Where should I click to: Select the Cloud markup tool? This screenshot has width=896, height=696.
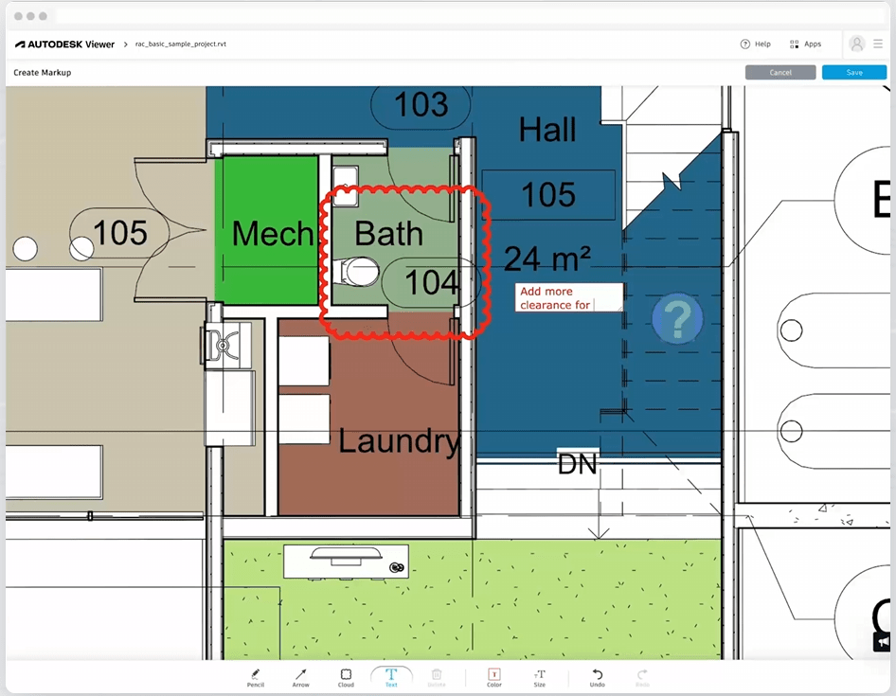[346, 678]
